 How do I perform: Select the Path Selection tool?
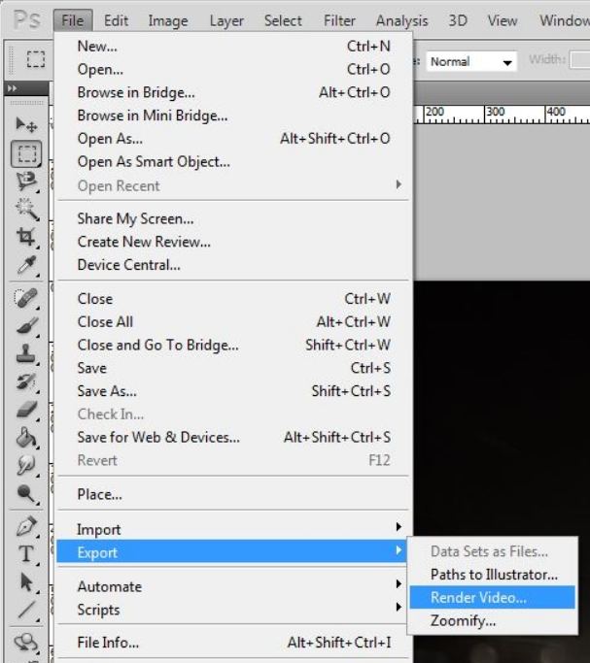click(26, 582)
